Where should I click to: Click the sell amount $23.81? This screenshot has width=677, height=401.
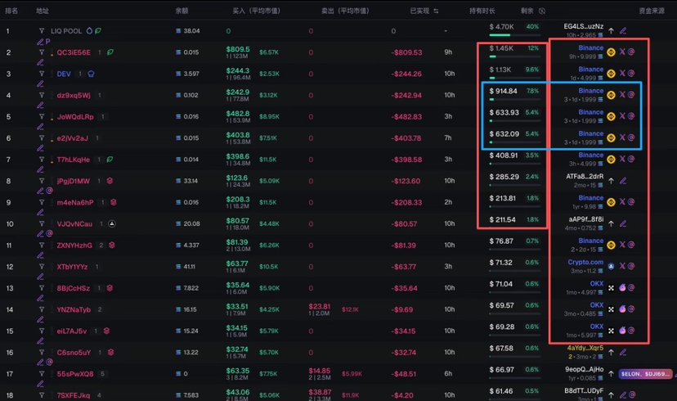(x=320, y=306)
